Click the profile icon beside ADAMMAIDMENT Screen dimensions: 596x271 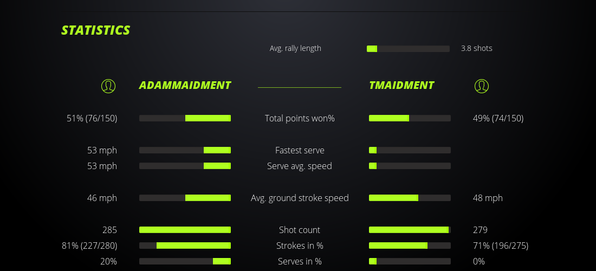coord(108,86)
